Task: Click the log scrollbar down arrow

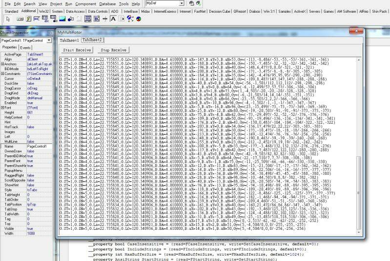Action: coord(358,232)
